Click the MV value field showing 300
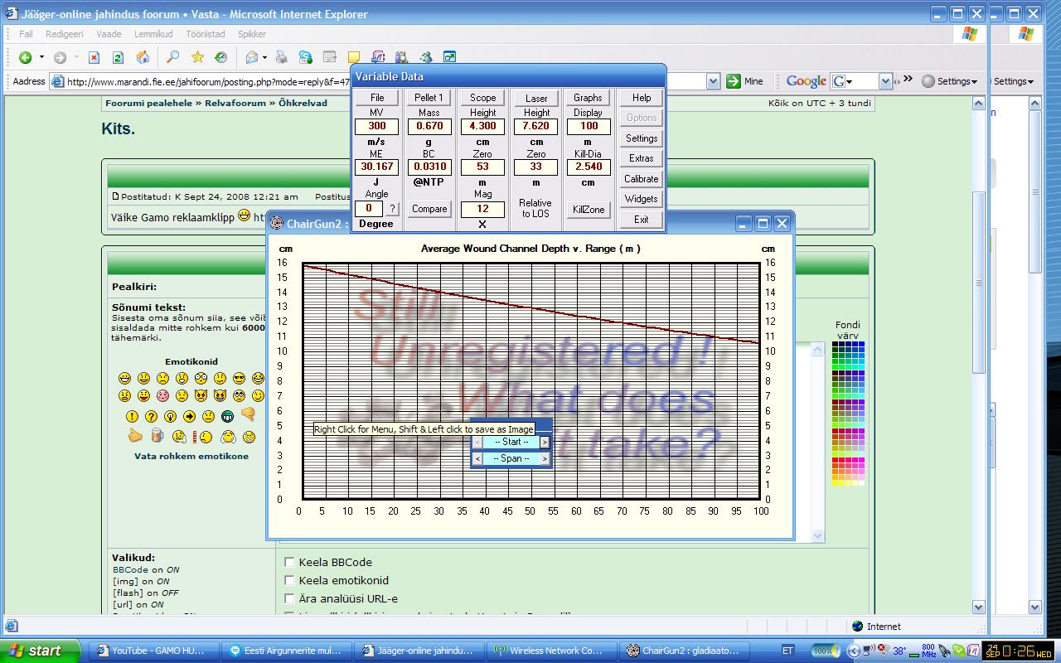 coord(376,126)
